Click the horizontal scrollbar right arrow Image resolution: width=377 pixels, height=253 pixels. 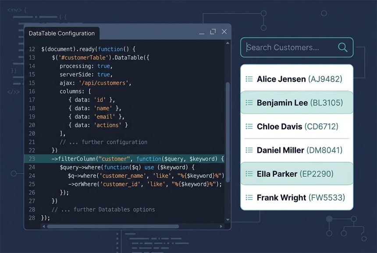point(221,226)
